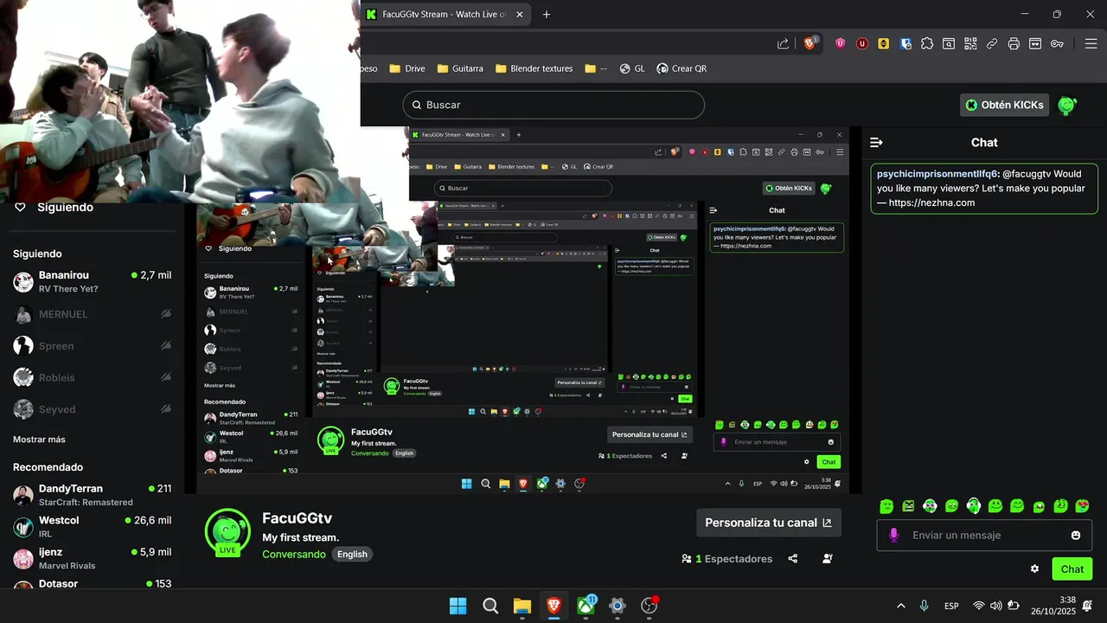Click the add user icon beside share

pyautogui.click(x=828, y=558)
